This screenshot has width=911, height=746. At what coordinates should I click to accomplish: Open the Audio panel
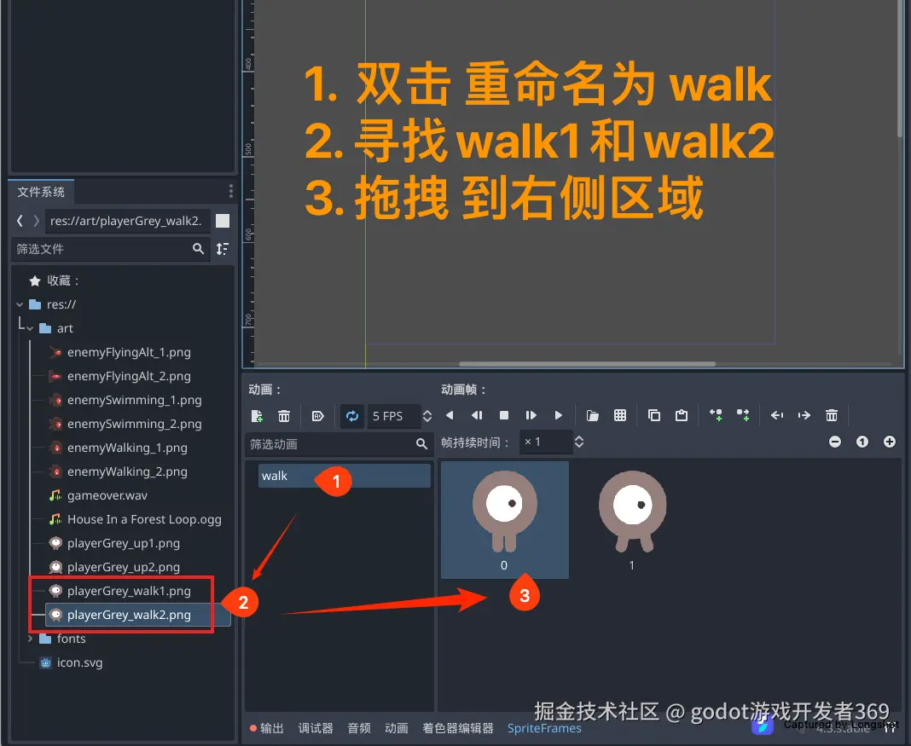tap(359, 728)
